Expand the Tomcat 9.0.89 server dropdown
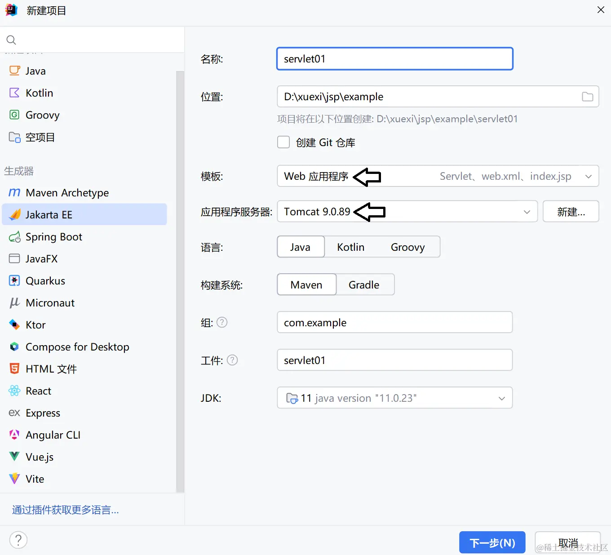 [x=527, y=212]
